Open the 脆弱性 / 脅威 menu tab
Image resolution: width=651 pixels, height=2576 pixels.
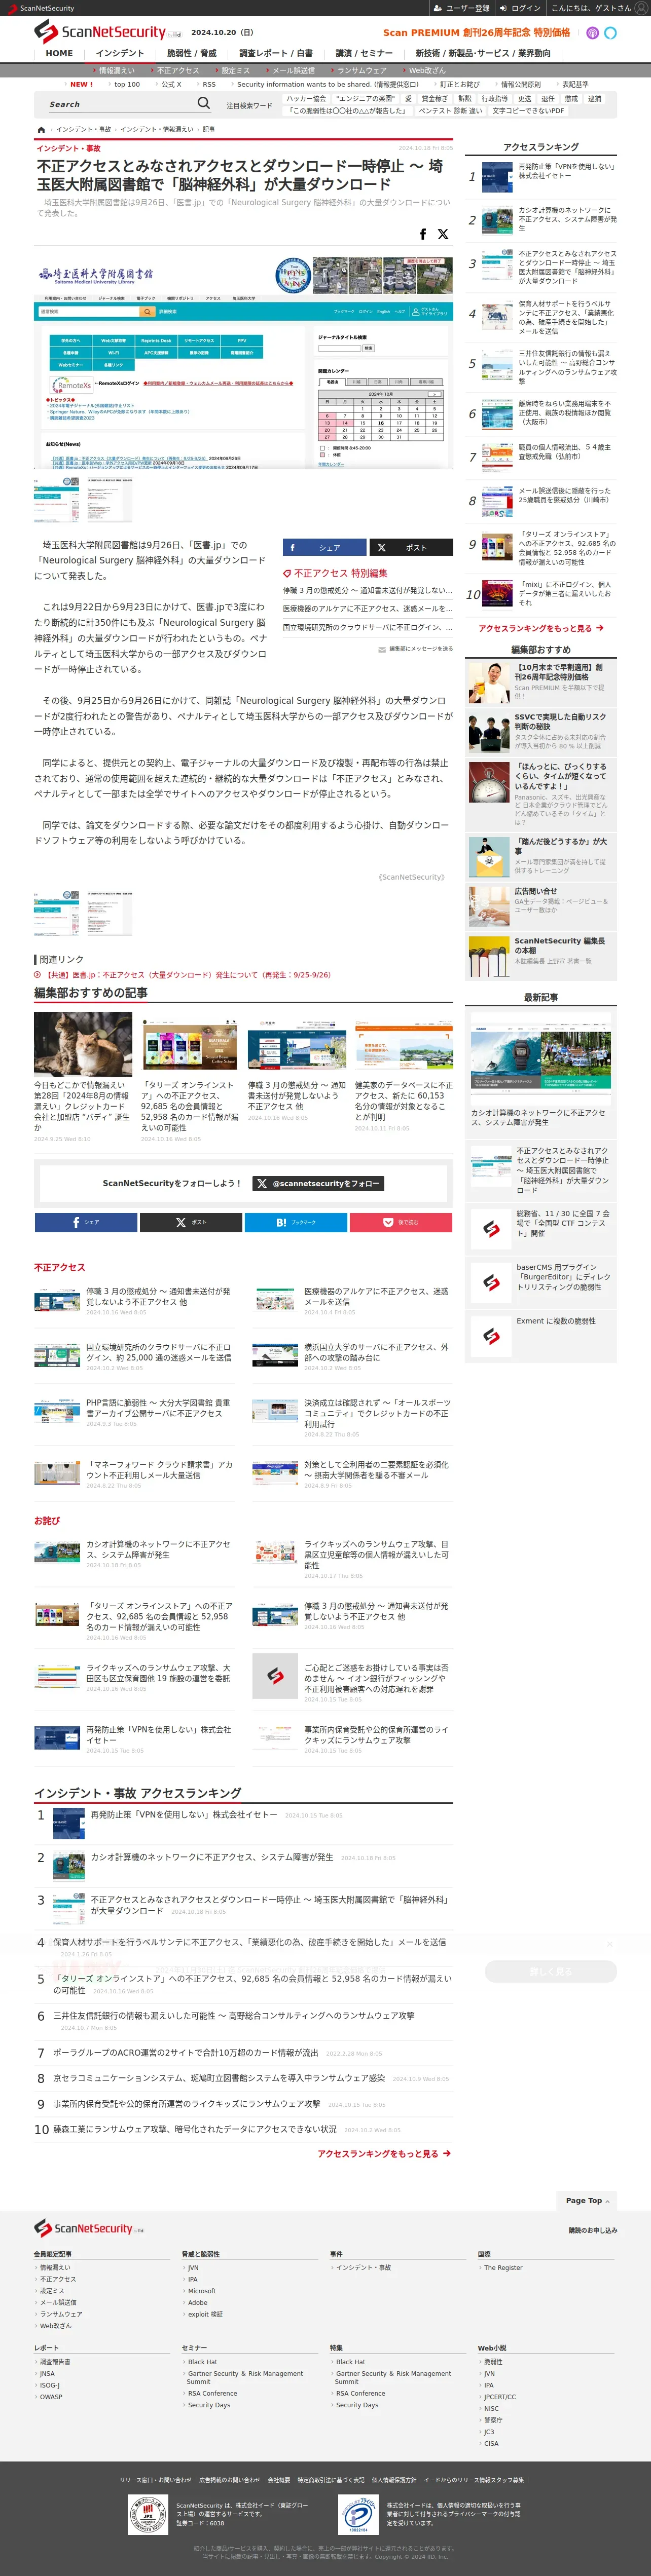[191, 53]
